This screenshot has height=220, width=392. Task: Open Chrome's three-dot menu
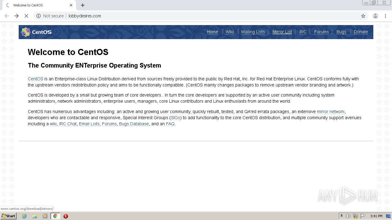[386, 16]
